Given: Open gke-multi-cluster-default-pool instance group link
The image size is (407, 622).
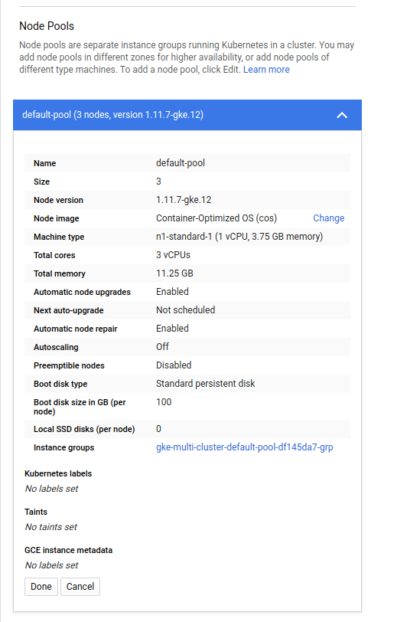Looking at the screenshot, I should tap(245, 447).
